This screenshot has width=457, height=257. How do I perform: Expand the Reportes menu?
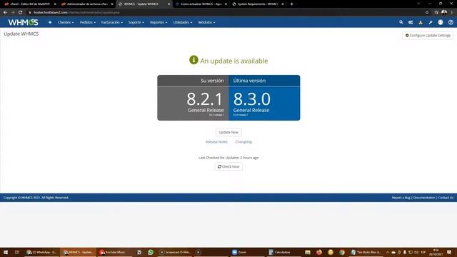click(159, 22)
